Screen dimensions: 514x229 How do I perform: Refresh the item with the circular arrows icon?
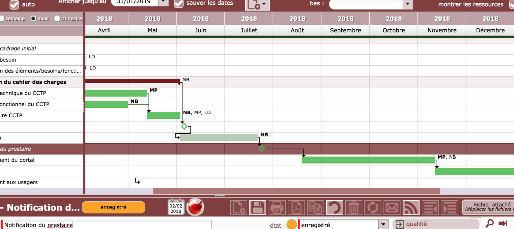coord(373,208)
